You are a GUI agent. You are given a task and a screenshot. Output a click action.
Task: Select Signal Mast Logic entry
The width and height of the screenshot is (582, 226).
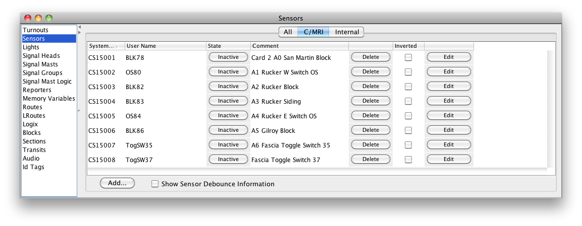click(x=49, y=82)
